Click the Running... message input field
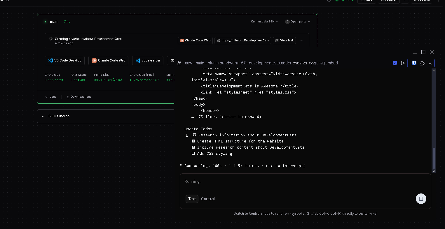Image resolution: width=445 pixels, height=229 pixels. click(x=305, y=181)
